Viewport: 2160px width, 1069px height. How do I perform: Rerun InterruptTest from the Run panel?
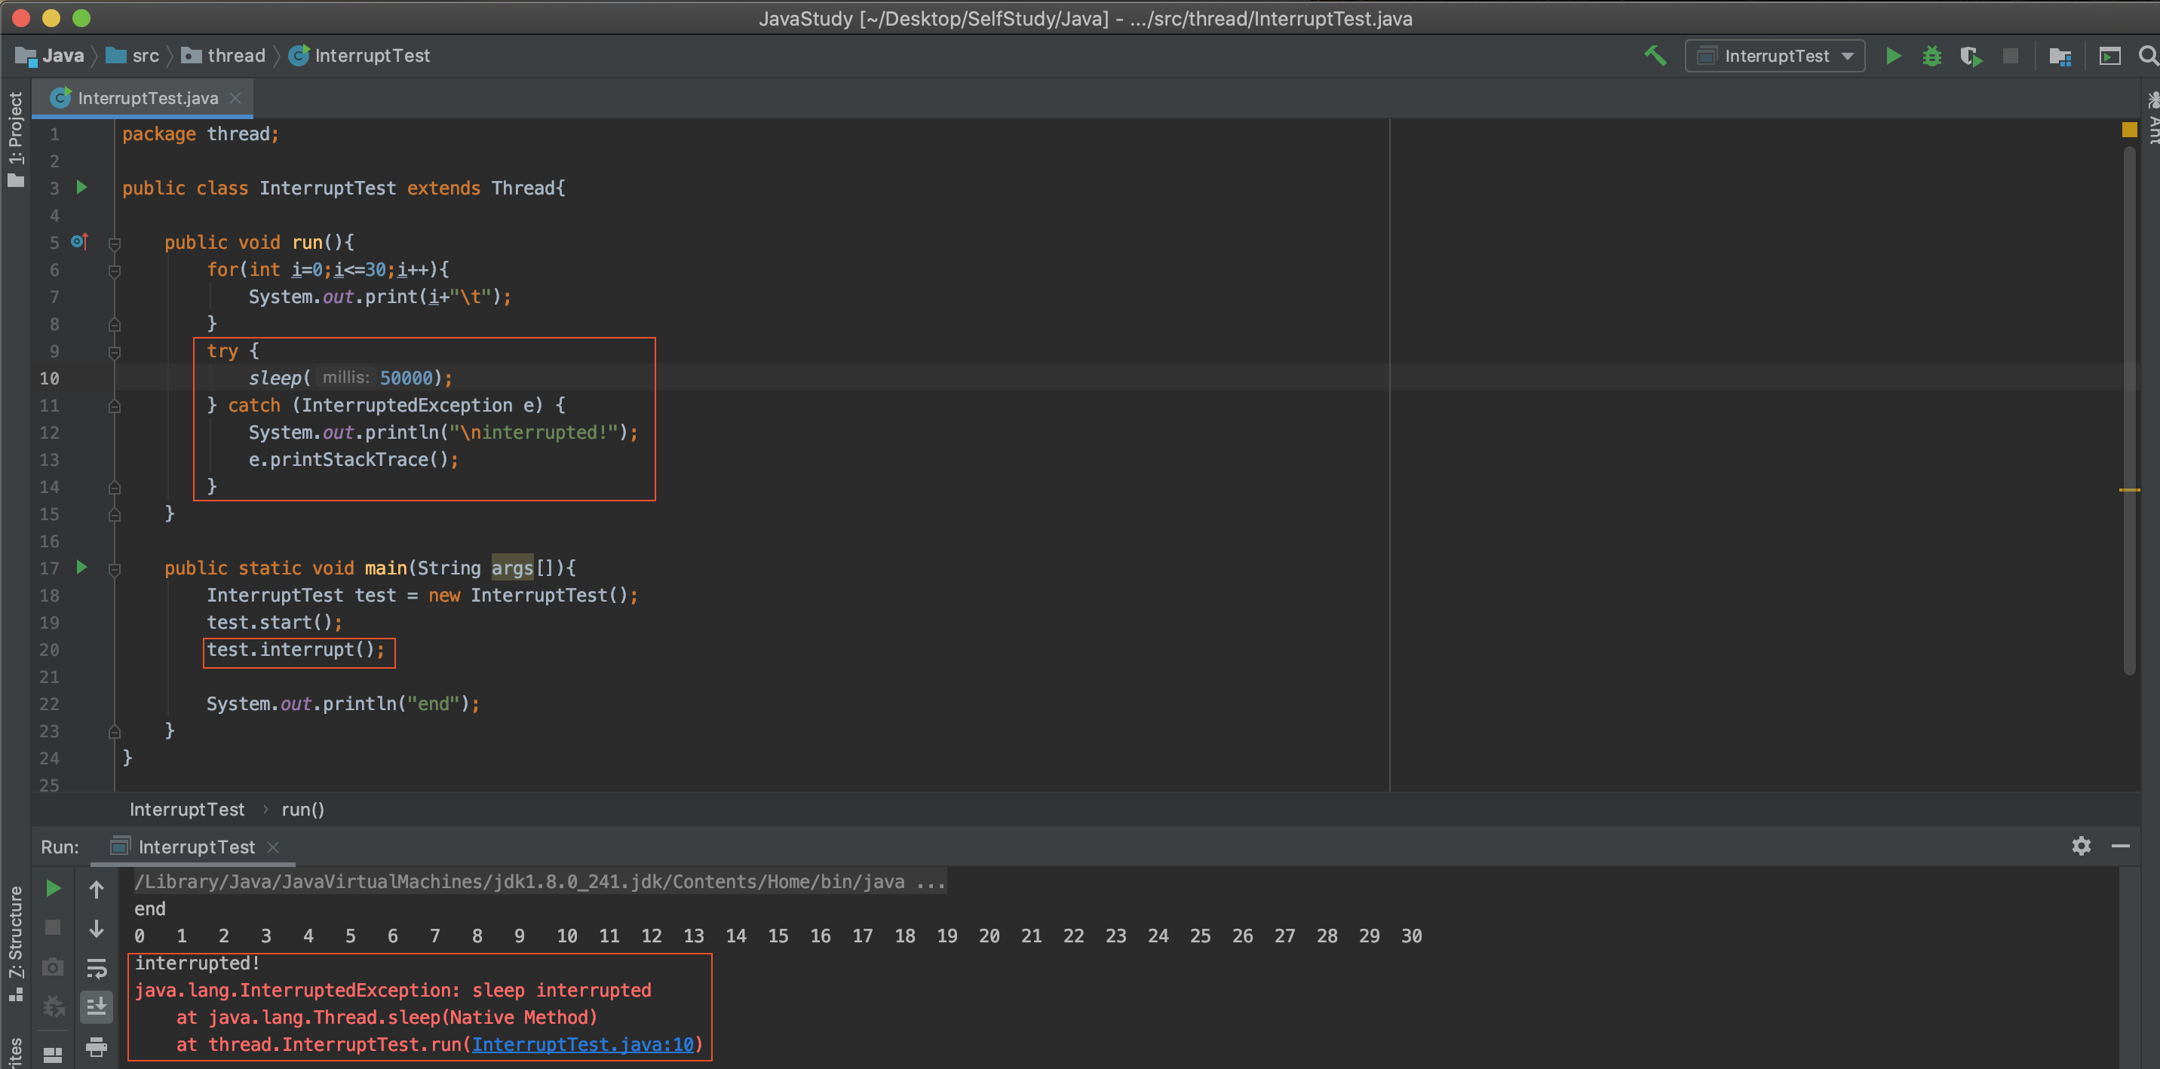[x=53, y=889]
